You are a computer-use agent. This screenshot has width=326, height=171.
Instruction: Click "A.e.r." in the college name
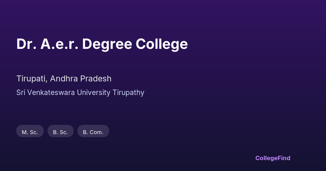[x=59, y=44]
